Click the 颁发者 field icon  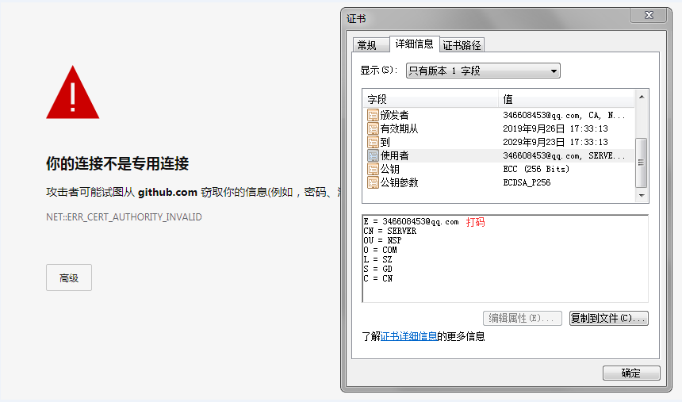(x=372, y=116)
